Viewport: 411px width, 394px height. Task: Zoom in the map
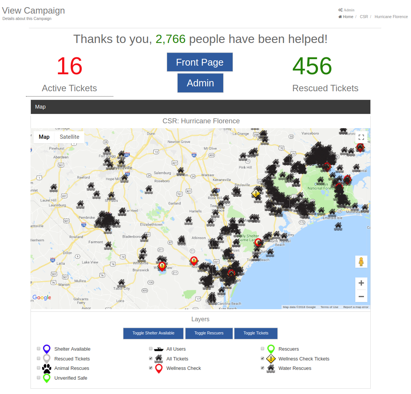(x=361, y=283)
